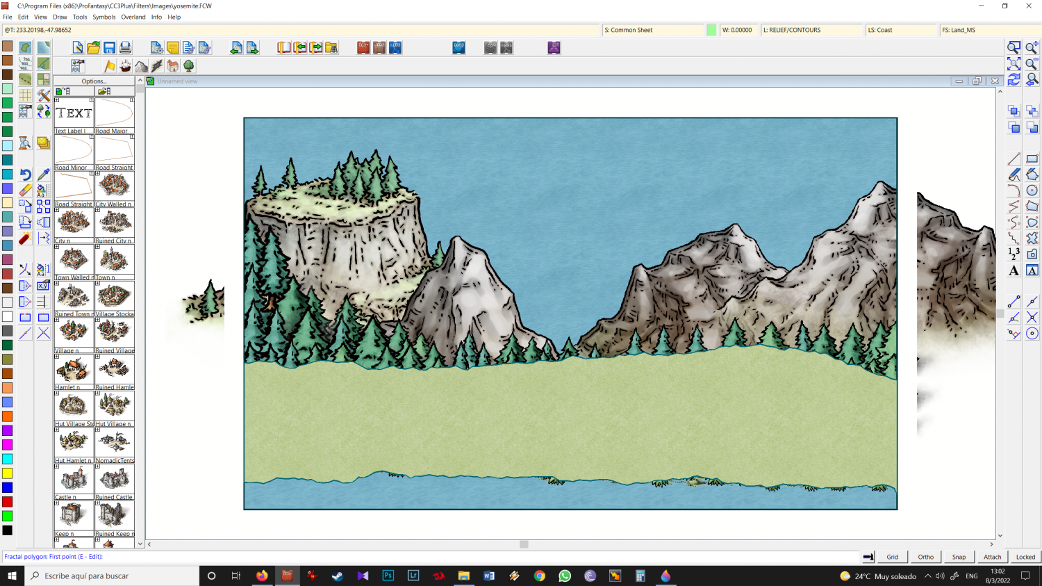Toggle the Locked button
This screenshot has height=586, width=1042.
click(x=1025, y=557)
